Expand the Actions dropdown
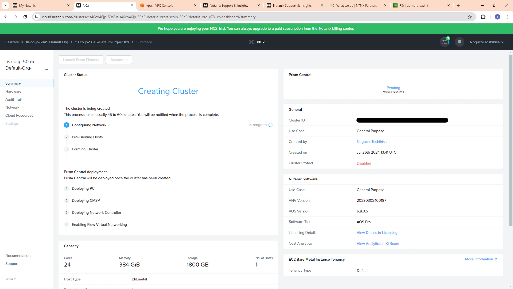513x289 pixels. 119,60
